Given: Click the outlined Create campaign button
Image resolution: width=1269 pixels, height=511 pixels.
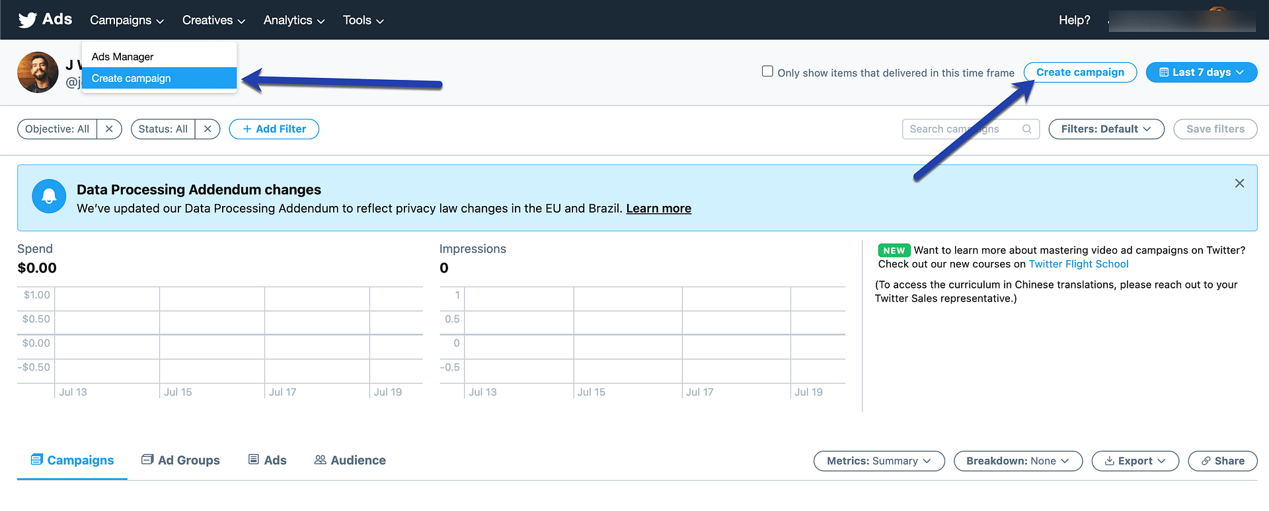Looking at the screenshot, I should (1080, 73).
